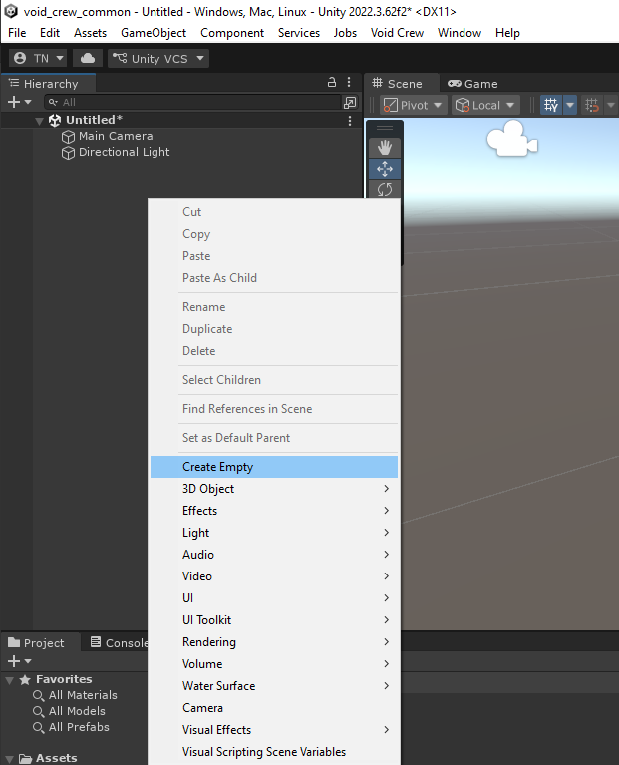
Task: Open the Services menu
Action: [x=299, y=33]
